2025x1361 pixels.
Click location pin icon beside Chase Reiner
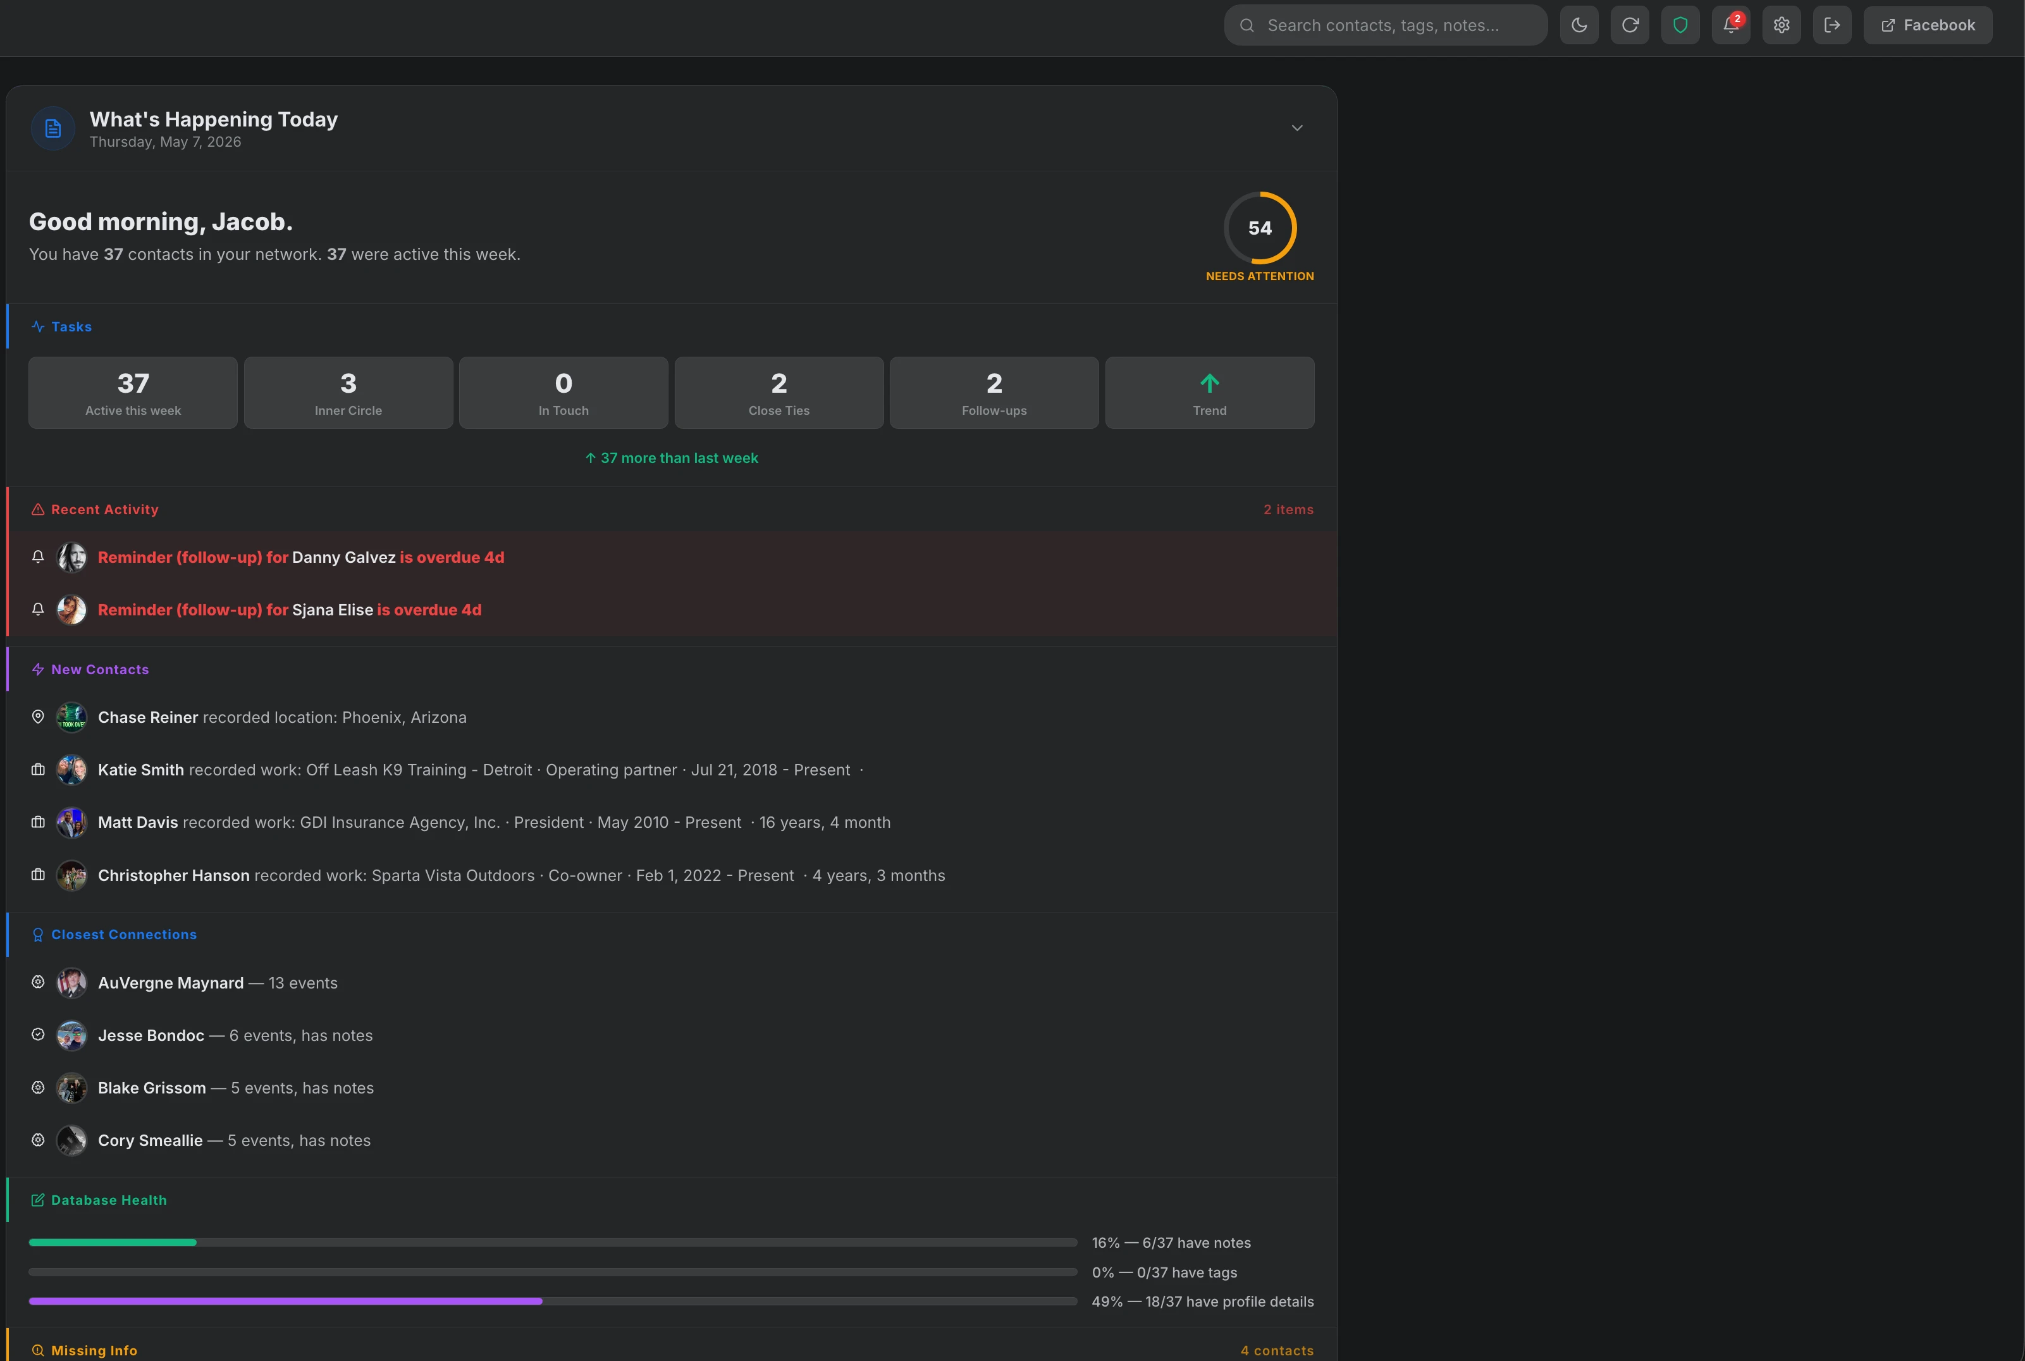pyautogui.click(x=37, y=717)
